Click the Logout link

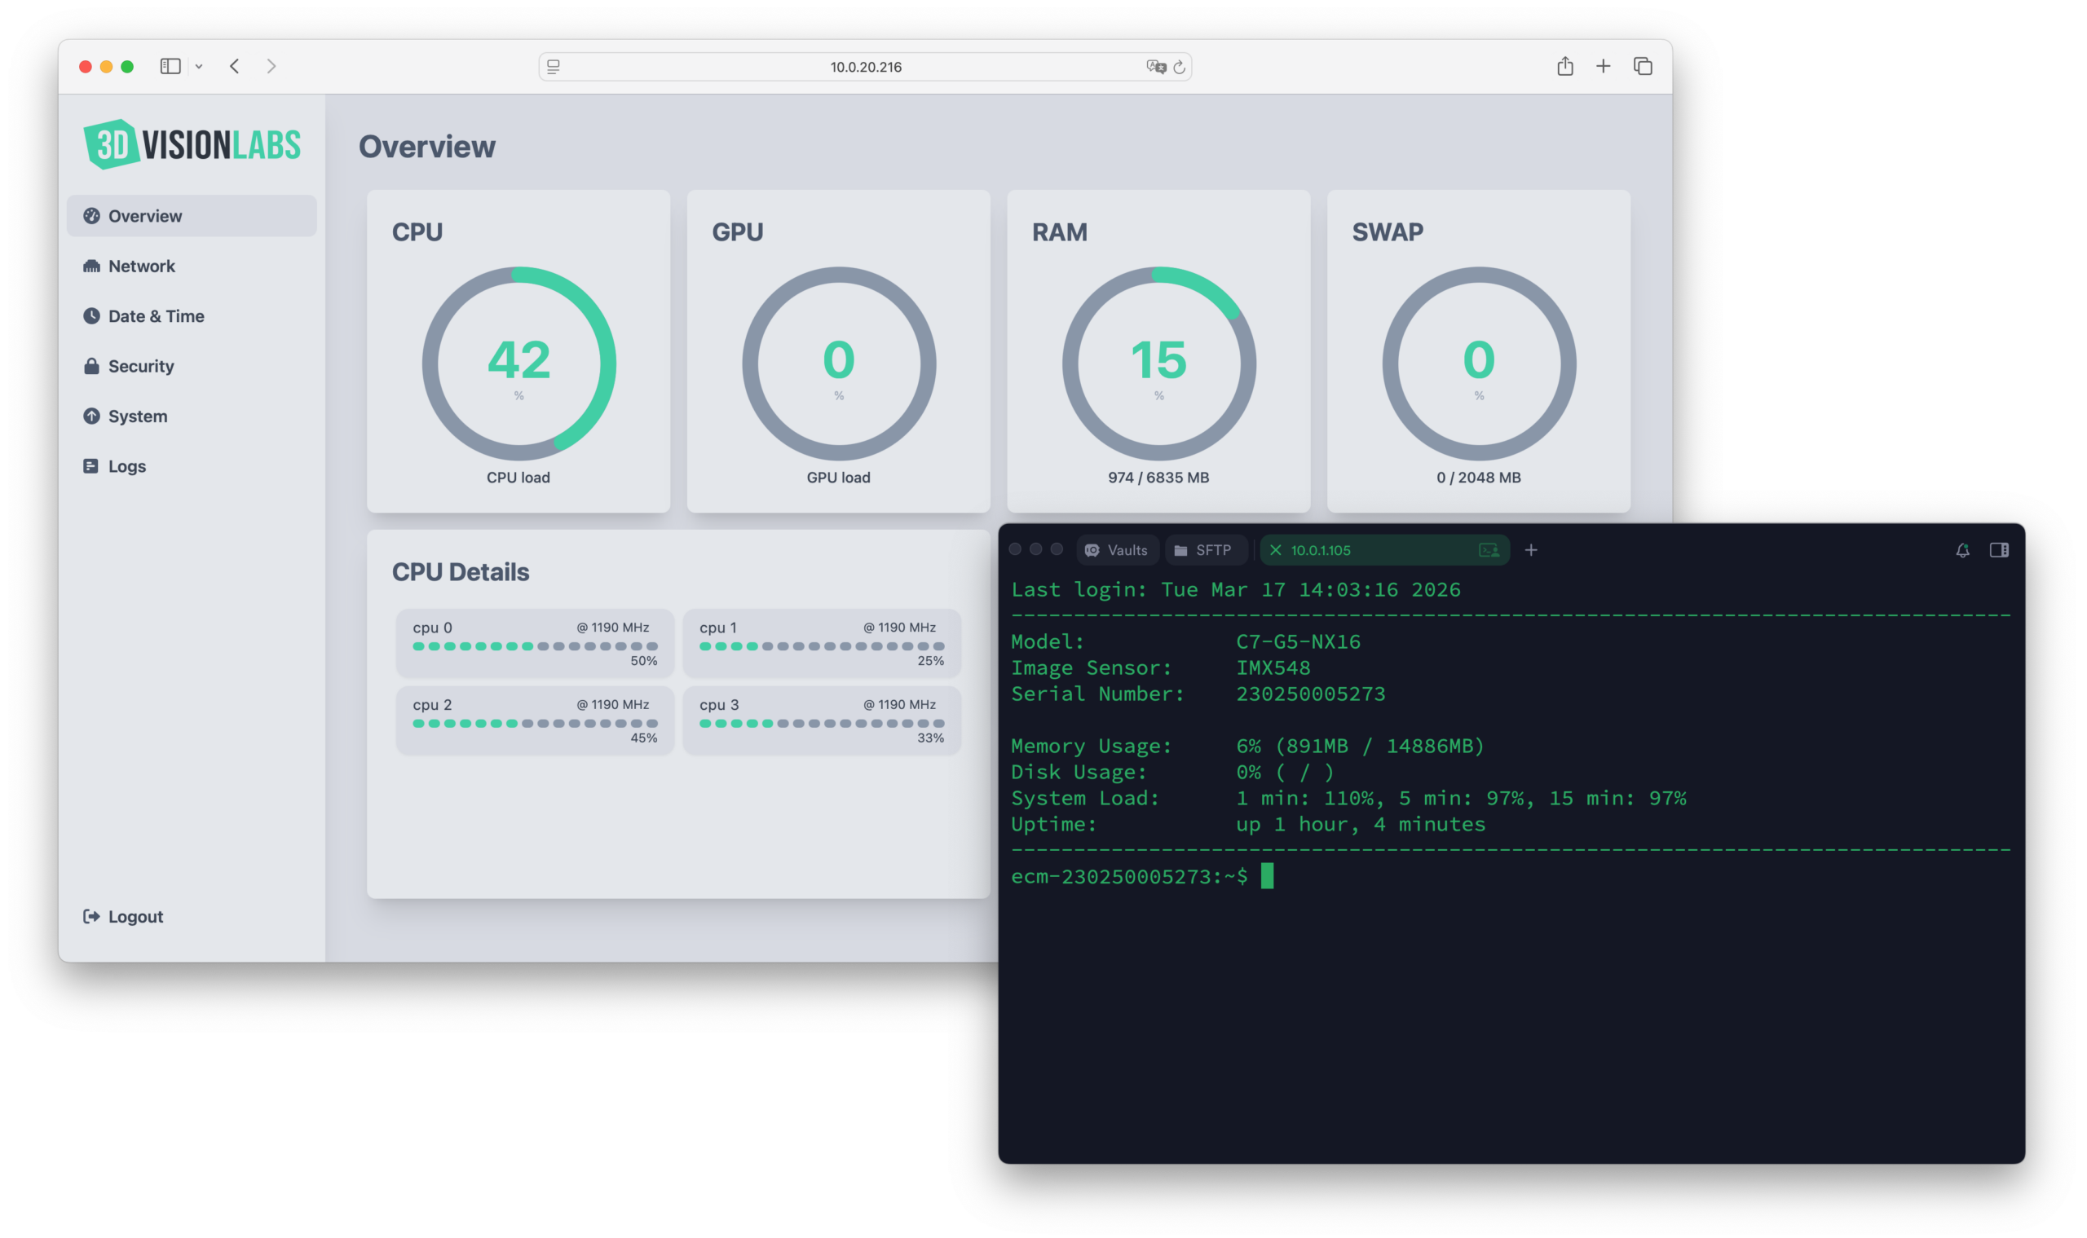[x=121, y=915]
